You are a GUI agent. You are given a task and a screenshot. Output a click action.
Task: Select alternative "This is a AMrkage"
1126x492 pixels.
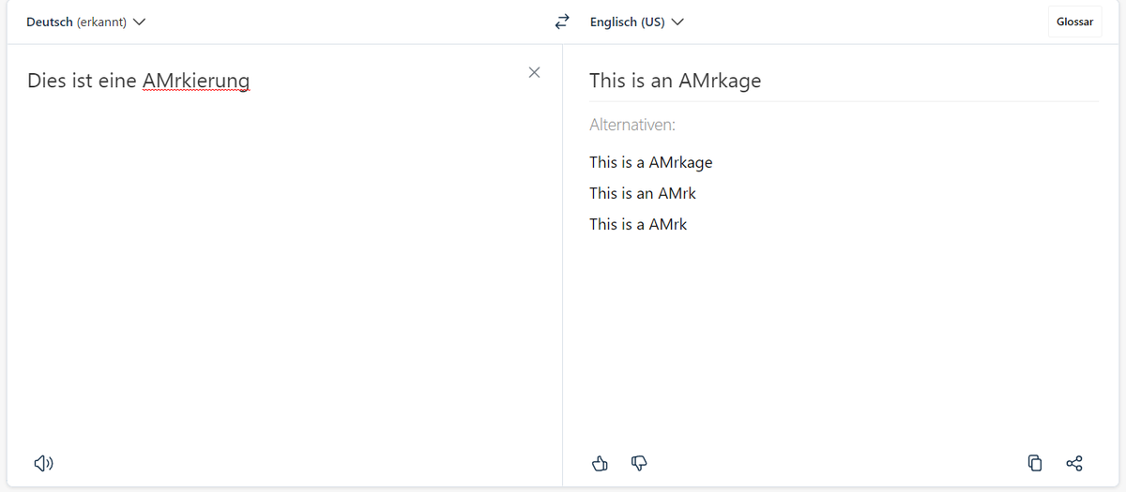(x=651, y=162)
